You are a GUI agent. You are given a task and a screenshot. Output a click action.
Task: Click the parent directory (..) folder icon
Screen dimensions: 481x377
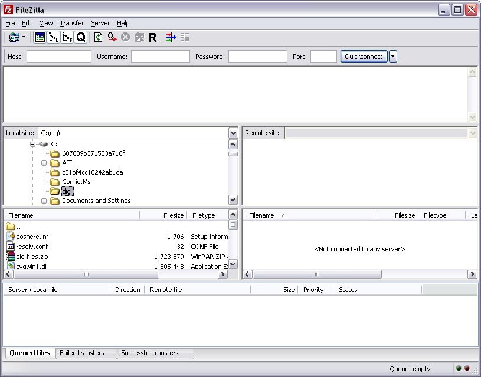[11, 227]
